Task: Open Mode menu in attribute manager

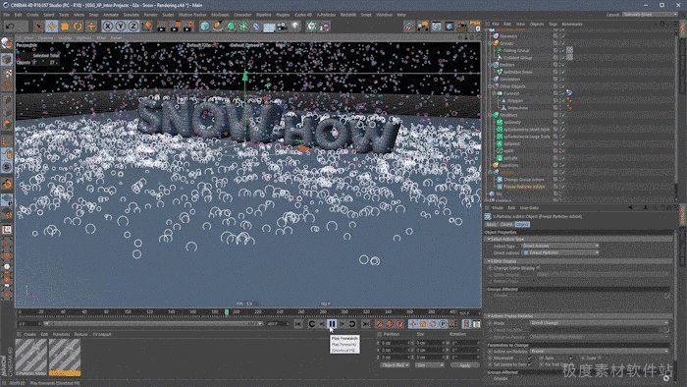Action: click(x=498, y=208)
